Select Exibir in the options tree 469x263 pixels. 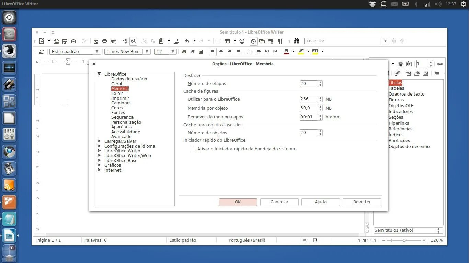117,93
